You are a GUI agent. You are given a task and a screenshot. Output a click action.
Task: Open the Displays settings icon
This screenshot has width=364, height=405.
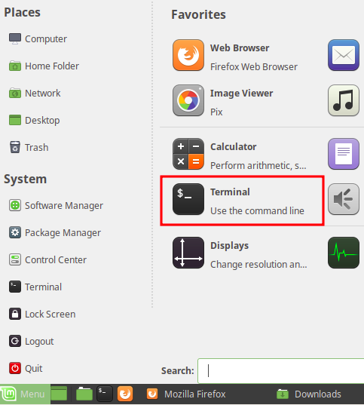tap(188, 253)
